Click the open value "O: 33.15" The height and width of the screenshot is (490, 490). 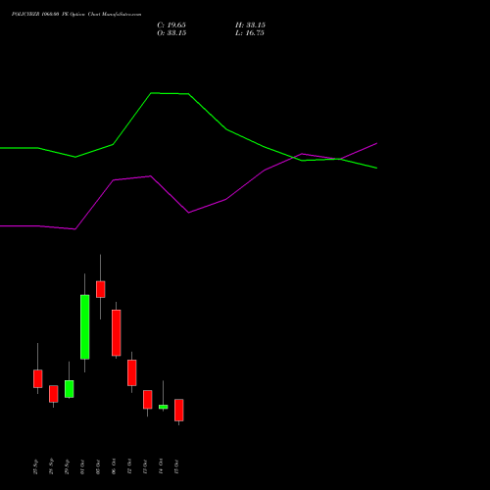[x=171, y=33]
